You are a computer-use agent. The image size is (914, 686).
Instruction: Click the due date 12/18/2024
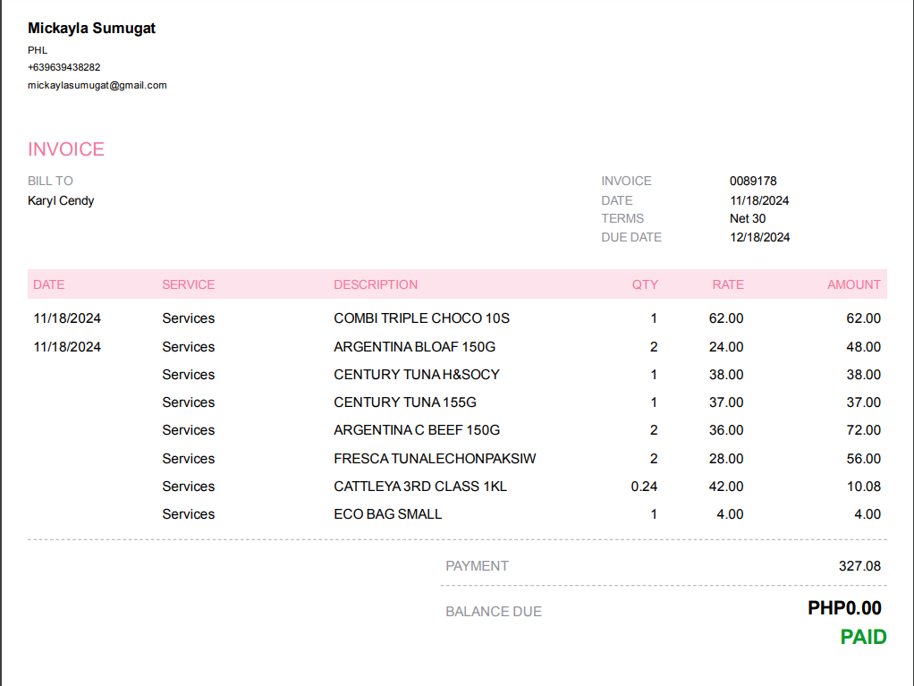tap(759, 237)
